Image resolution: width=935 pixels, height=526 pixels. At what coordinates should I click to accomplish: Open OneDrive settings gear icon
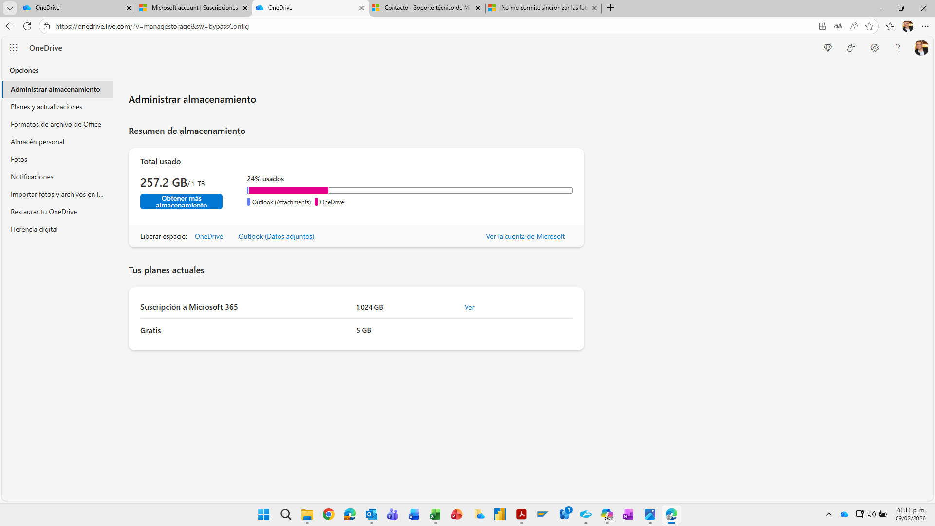point(875,48)
